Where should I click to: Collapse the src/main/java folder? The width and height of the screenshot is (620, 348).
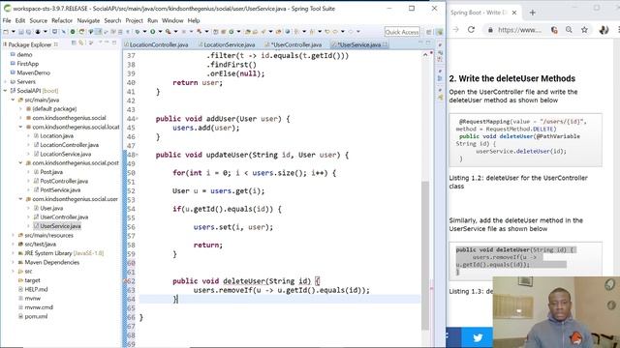point(13,100)
